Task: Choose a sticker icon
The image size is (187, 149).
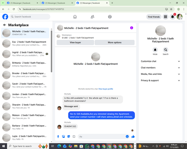Action: click(69, 137)
